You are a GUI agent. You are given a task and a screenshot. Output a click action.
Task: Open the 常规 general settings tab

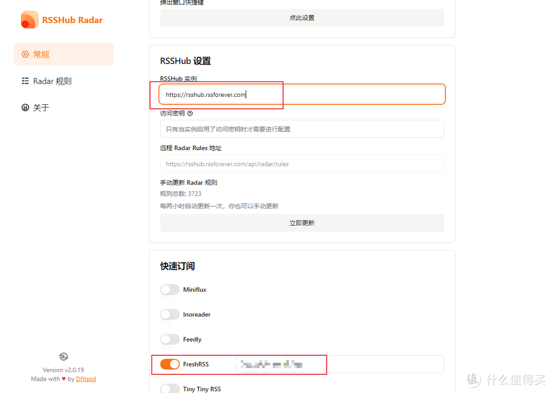click(64, 54)
